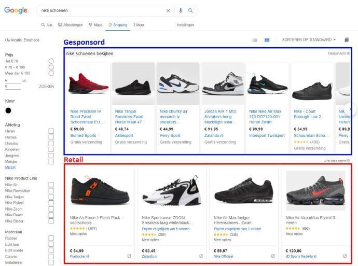This screenshot has width=358, height=266.
Task: Visit Perry Sport seller for Air Monarch
Action: click(x=170, y=135)
